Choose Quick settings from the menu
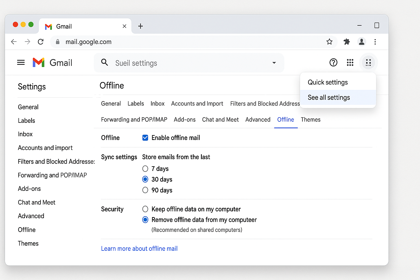Viewport: 420px width, 280px height. point(338,82)
